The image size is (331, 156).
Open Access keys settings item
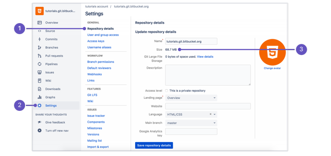click(96, 41)
